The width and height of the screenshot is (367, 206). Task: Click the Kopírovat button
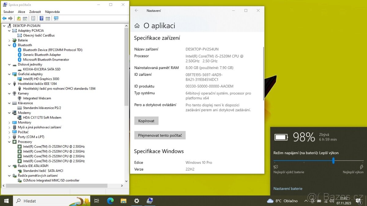click(146, 120)
